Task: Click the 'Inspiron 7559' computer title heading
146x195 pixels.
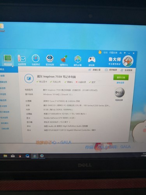Action: (x=56, y=77)
